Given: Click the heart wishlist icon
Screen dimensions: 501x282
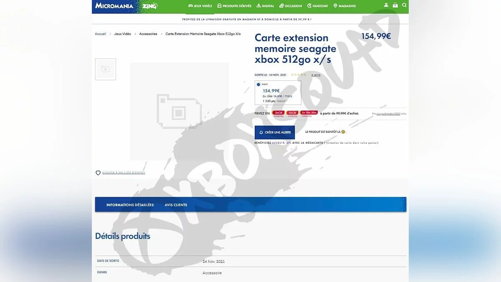Looking at the screenshot, I should [98, 173].
